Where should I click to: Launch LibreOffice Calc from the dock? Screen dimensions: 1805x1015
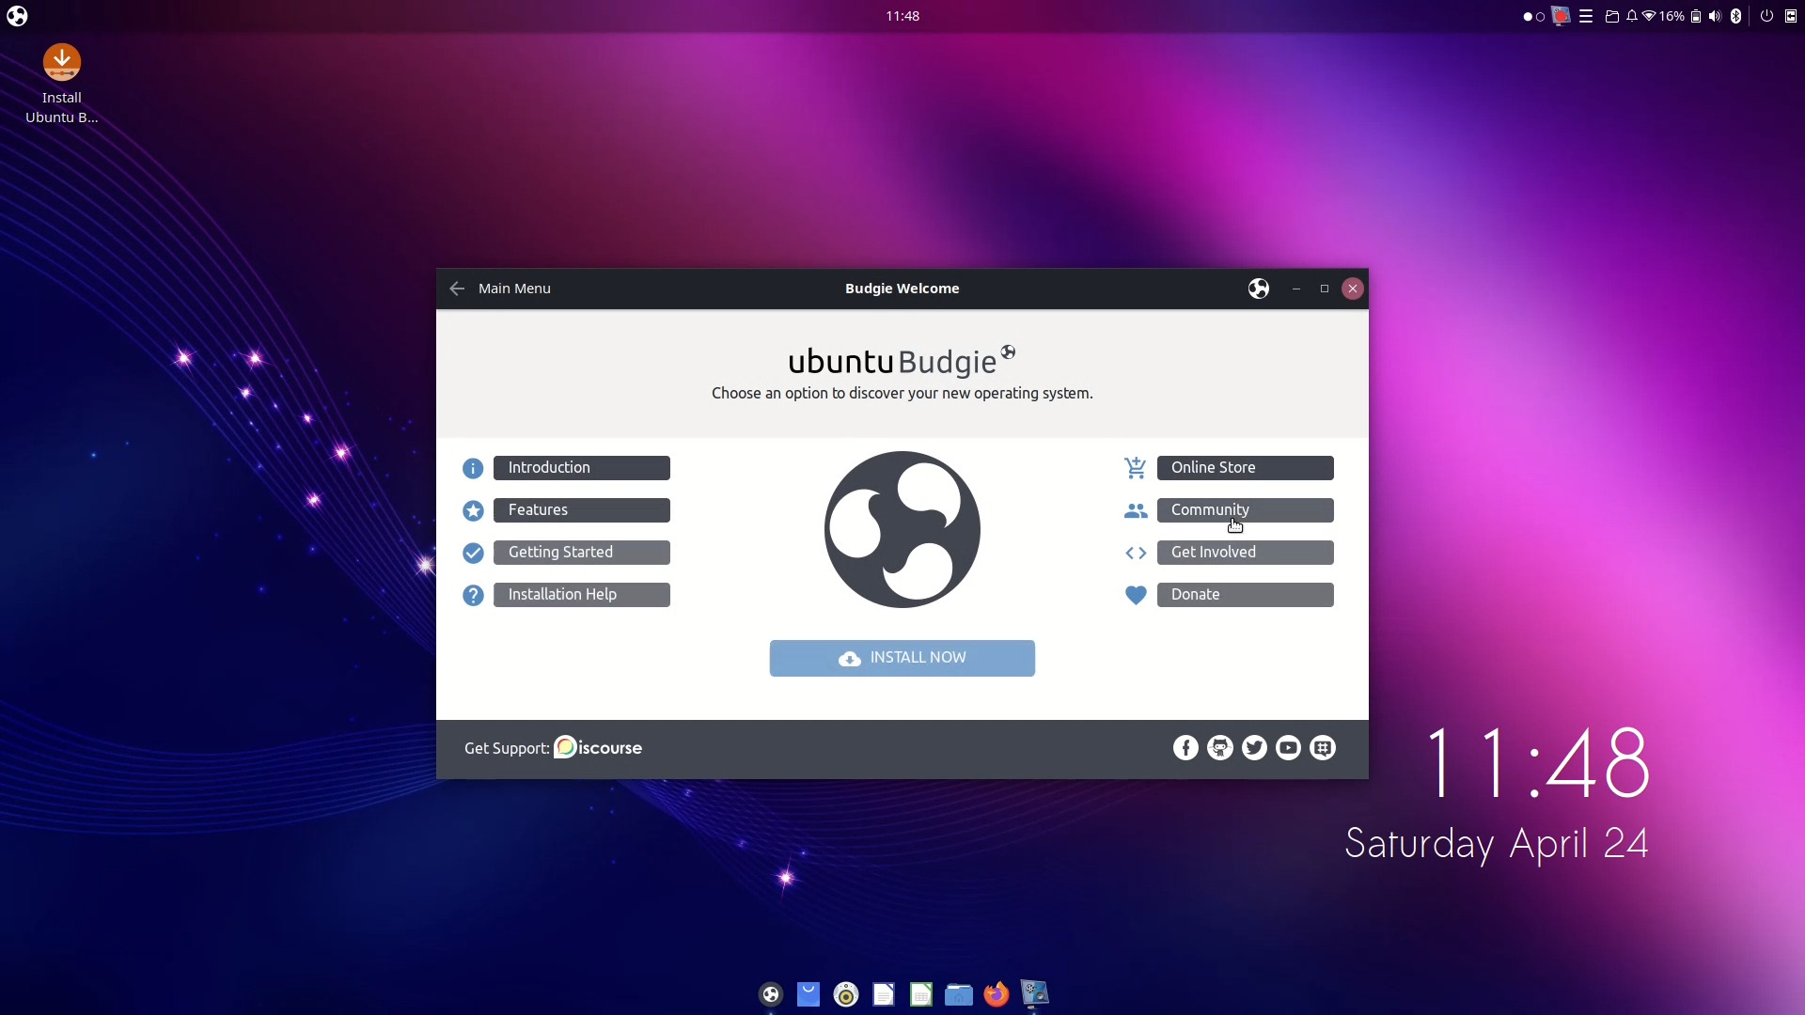[921, 994]
